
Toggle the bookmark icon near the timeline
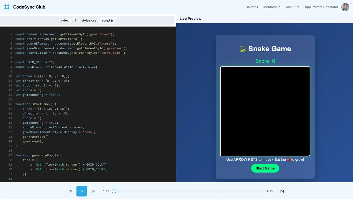[x=282, y=191]
